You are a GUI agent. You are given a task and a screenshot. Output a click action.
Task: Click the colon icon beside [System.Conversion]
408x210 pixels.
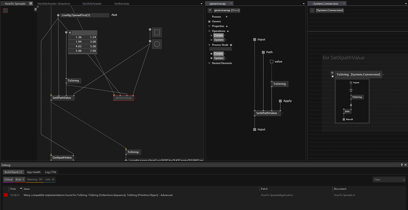click(x=312, y=10)
